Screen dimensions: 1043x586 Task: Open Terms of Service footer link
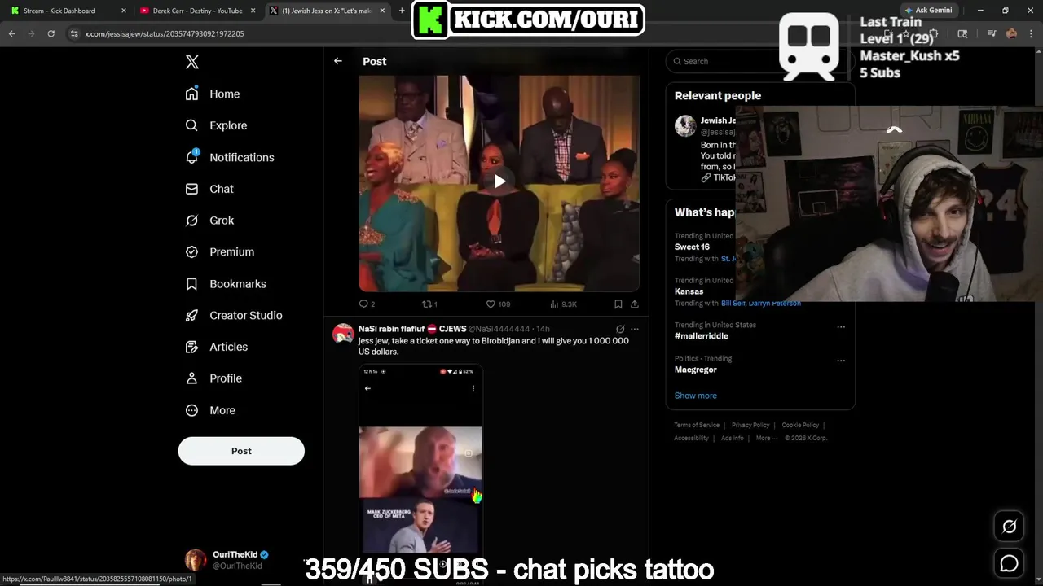(x=697, y=425)
